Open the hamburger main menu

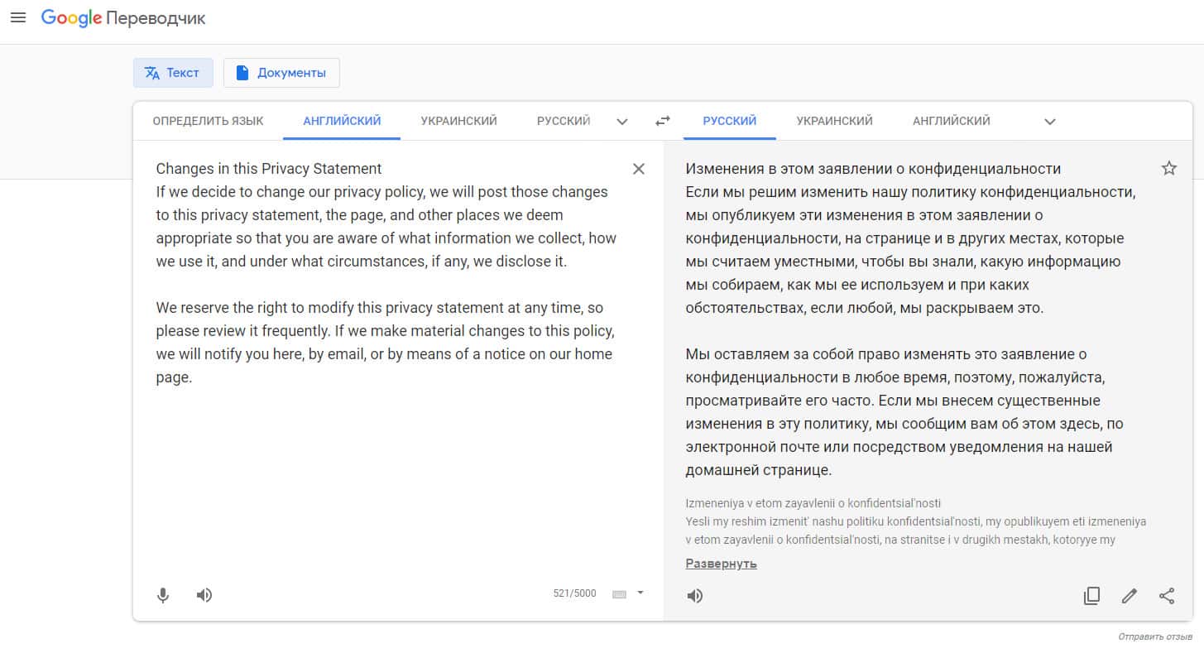tap(17, 17)
